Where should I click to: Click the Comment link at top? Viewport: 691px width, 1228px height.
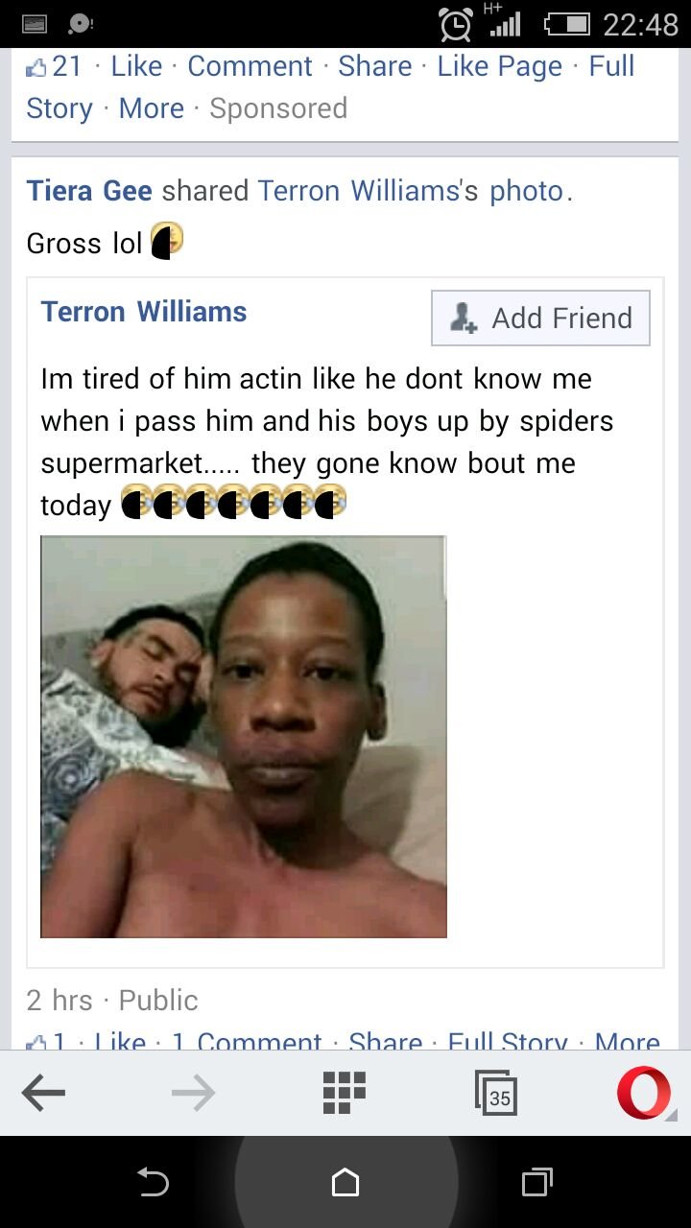point(250,66)
